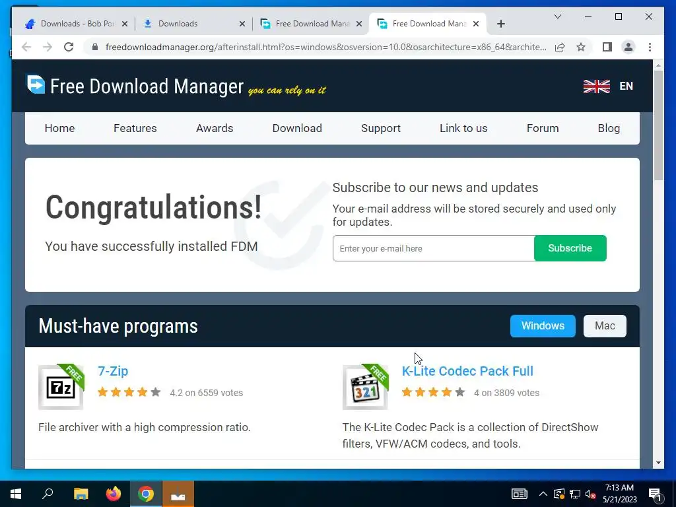Screen dimensions: 676x507
Task: Open the Chrome profile avatar
Action: point(628,47)
